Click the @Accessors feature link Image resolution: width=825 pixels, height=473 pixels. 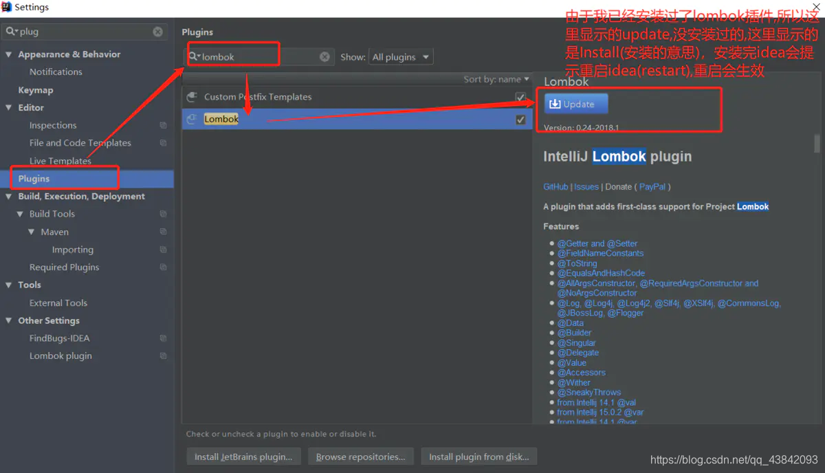[x=582, y=373]
